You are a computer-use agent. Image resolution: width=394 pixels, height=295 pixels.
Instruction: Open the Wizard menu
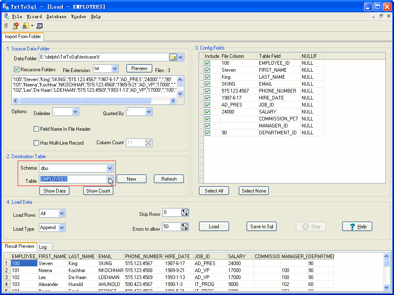[x=34, y=16]
